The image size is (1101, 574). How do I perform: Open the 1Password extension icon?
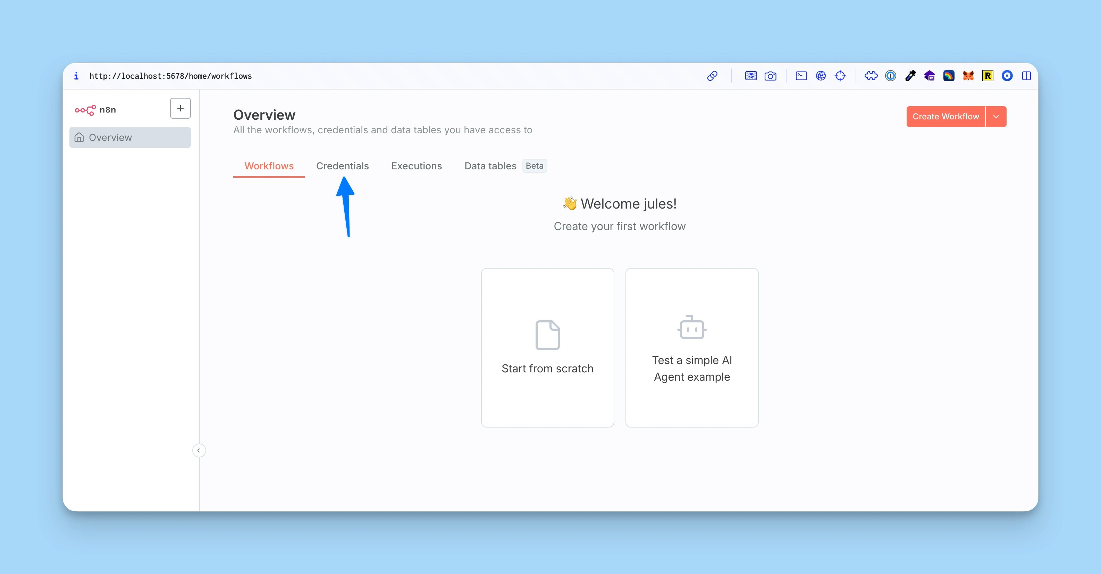[x=890, y=76]
